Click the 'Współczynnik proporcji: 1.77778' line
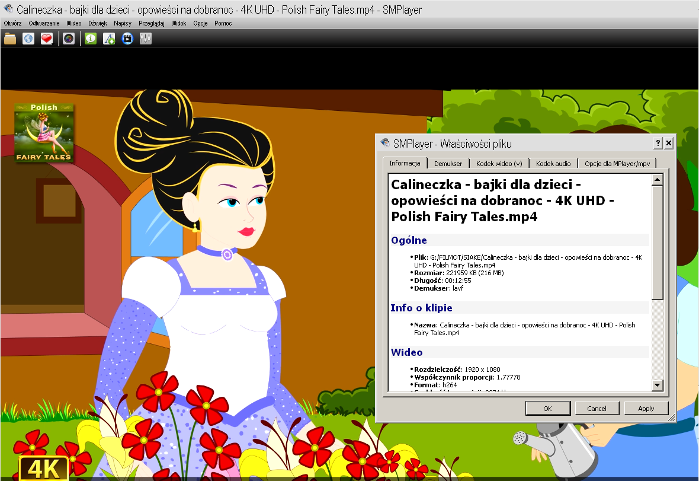Viewport: 699px width, 481px height. click(467, 377)
